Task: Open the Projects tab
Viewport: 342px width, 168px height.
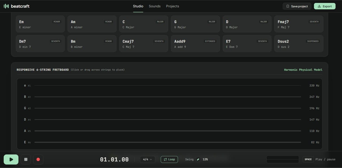Action: pos(173,6)
